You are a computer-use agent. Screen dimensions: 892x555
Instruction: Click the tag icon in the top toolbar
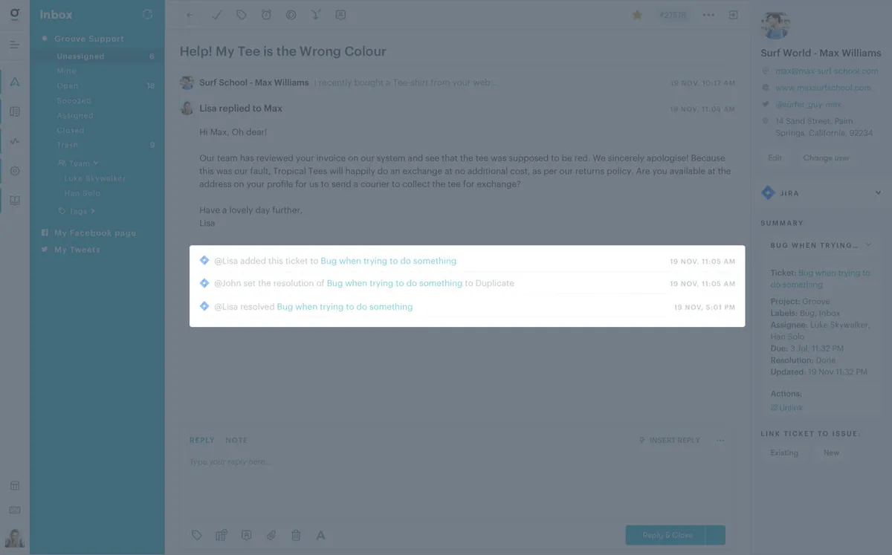point(241,15)
